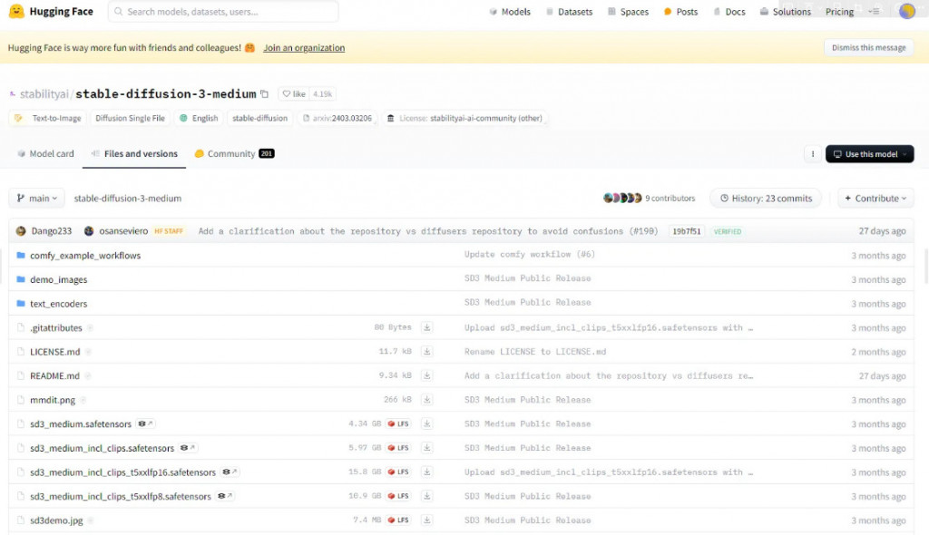
Task: Click the stable-diffusion tag
Action: pyautogui.click(x=259, y=118)
